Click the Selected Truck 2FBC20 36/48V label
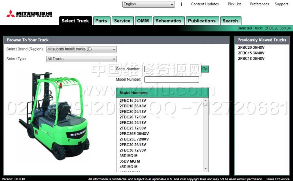The height and width of the screenshot is (181, 293). click(264, 28)
